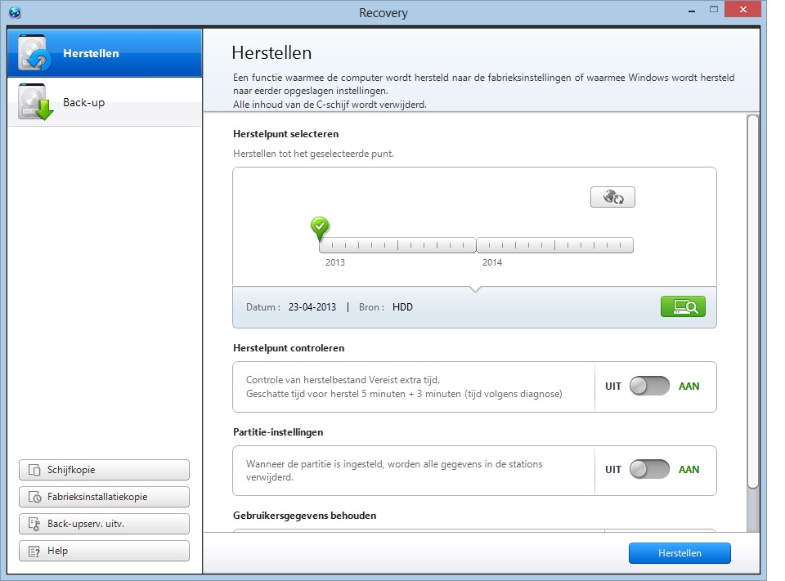Click the 2013 year label under timeline

pyautogui.click(x=335, y=262)
